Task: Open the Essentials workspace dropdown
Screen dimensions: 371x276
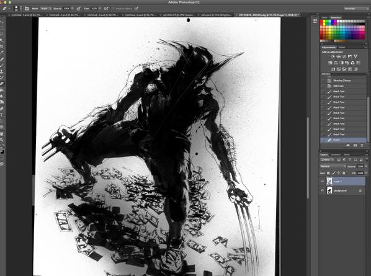Action: tap(356, 9)
